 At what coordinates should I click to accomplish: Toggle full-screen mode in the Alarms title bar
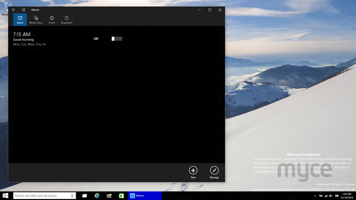coord(24,10)
